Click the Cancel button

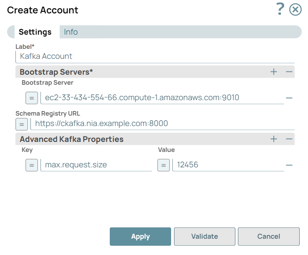(x=269, y=237)
